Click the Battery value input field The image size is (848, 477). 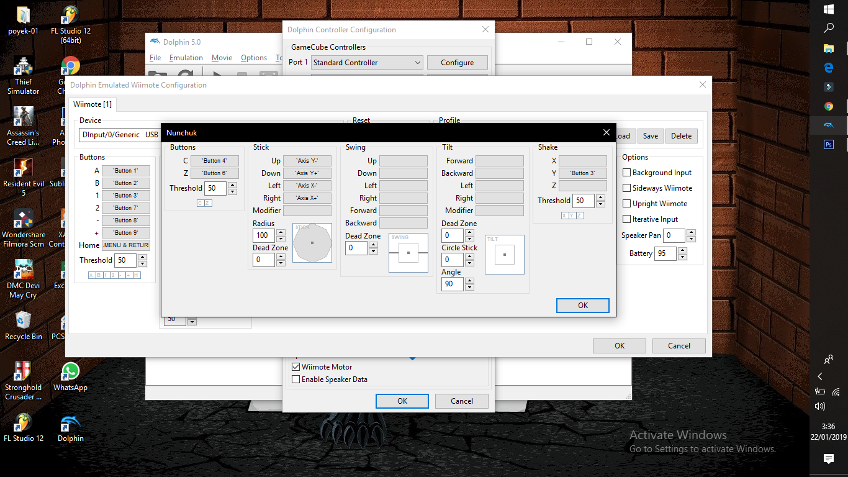pyautogui.click(x=665, y=253)
